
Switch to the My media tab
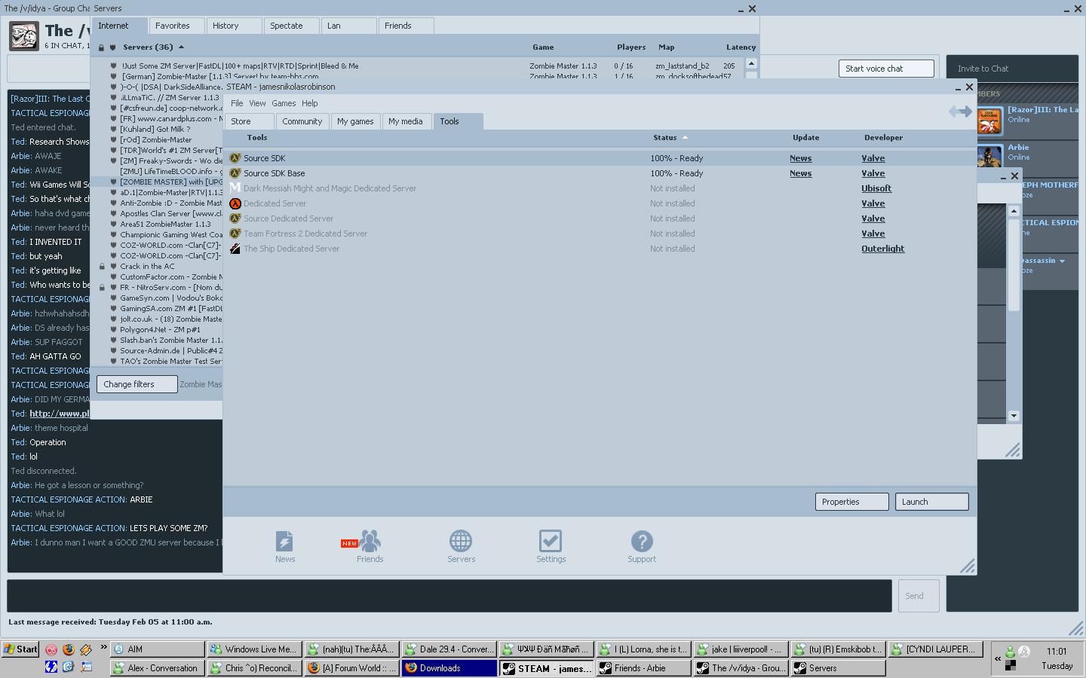(x=406, y=121)
